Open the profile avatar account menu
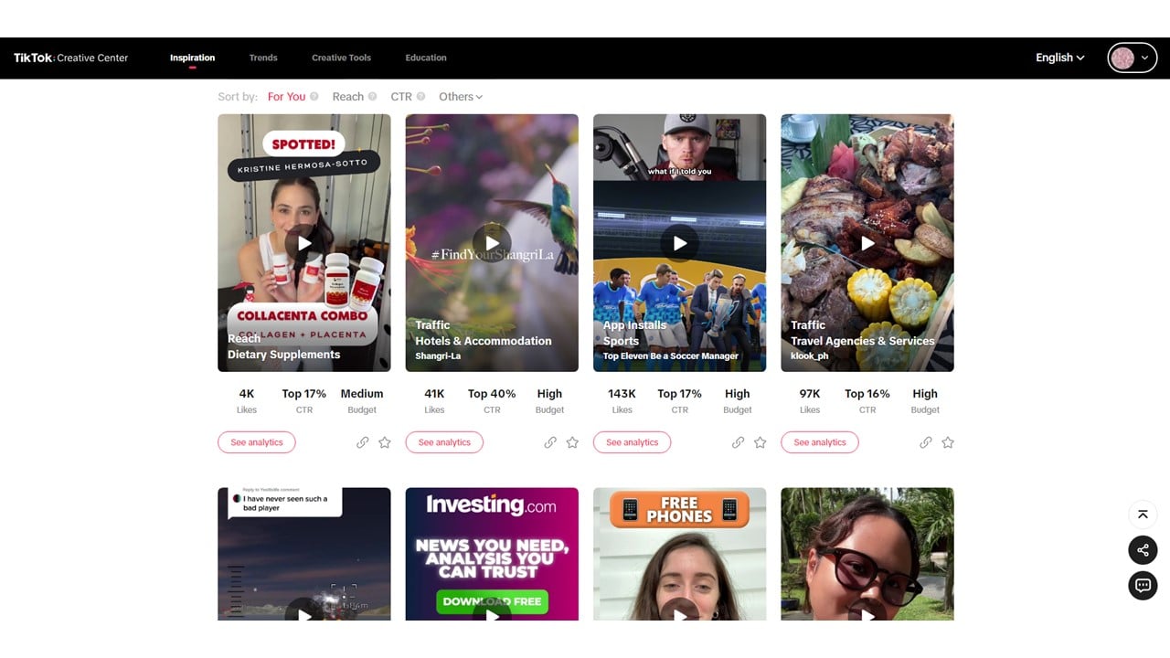 tap(1132, 58)
